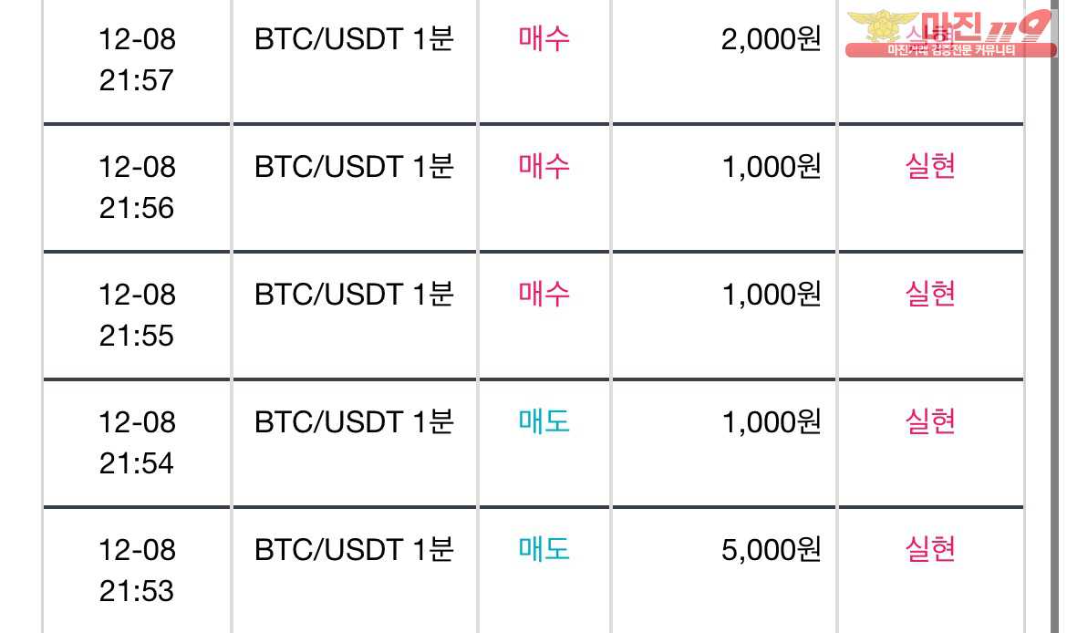Viewport: 1067px width, 633px height.
Task: Click the 매도 label in the 21:54 row
Action: [544, 421]
